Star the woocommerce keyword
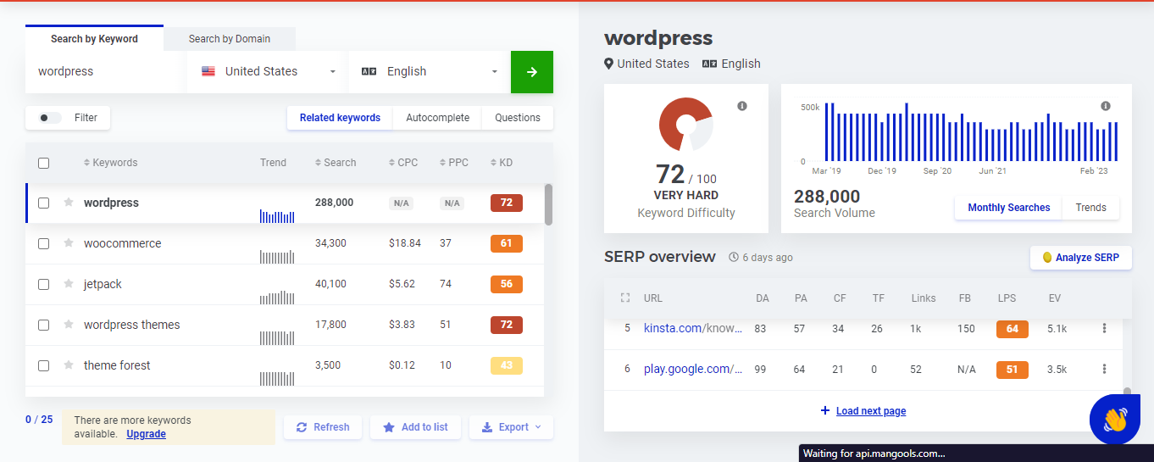 point(69,243)
